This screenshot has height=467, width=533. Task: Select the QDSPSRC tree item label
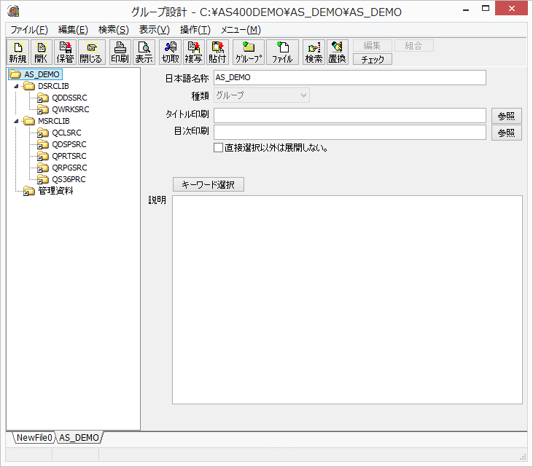(69, 144)
